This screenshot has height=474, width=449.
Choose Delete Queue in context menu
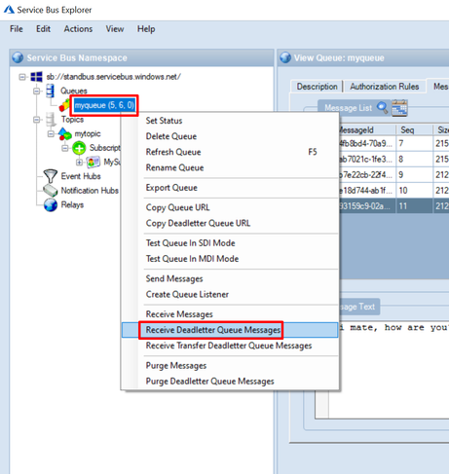click(x=230, y=136)
